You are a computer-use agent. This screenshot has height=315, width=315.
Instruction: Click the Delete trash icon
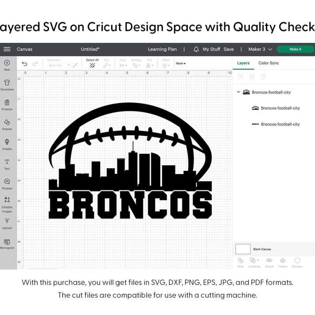263,77
